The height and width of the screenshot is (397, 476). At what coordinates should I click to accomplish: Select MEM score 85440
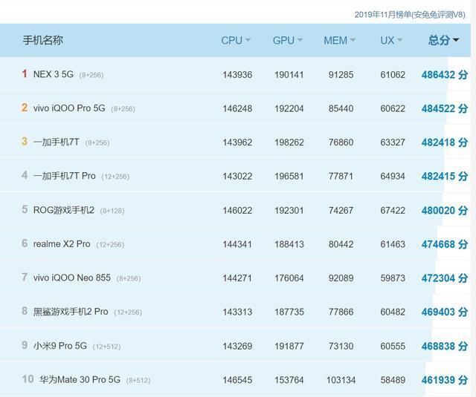point(341,108)
